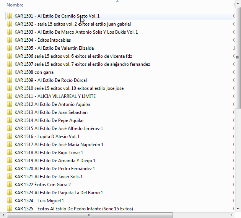
Task: Select 'KAR 1508 con garra' folder name
Action: point(34,72)
